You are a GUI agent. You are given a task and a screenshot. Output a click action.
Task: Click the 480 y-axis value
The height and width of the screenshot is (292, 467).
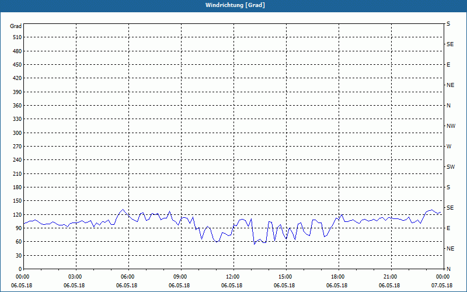(18, 51)
